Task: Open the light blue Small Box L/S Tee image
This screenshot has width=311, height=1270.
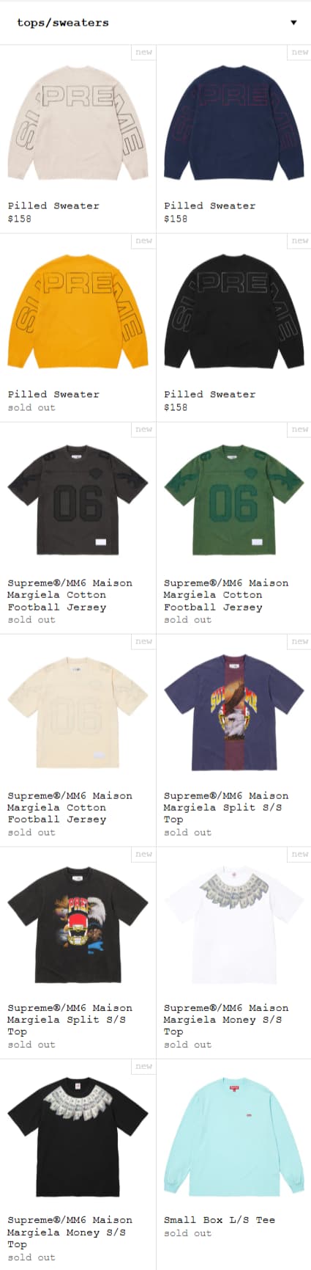Action: pyautogui.click(x=233, y=1137)
